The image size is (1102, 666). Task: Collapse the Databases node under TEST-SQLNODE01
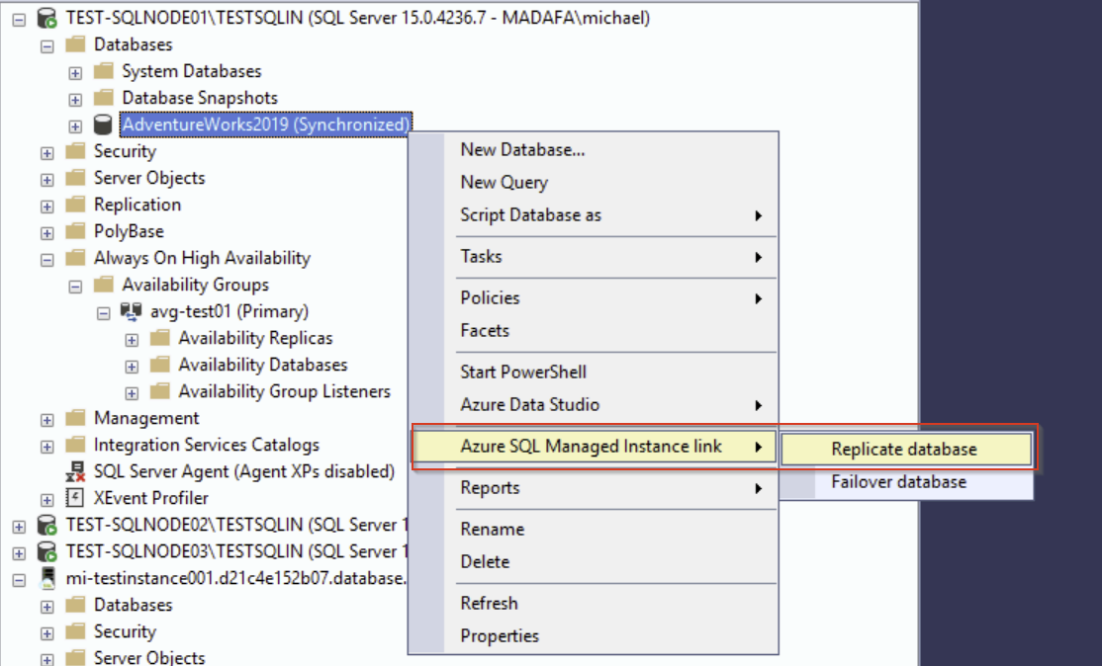47,46
